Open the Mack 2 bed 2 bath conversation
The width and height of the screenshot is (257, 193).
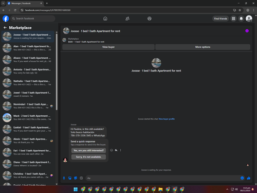click(x=28, y=117)
